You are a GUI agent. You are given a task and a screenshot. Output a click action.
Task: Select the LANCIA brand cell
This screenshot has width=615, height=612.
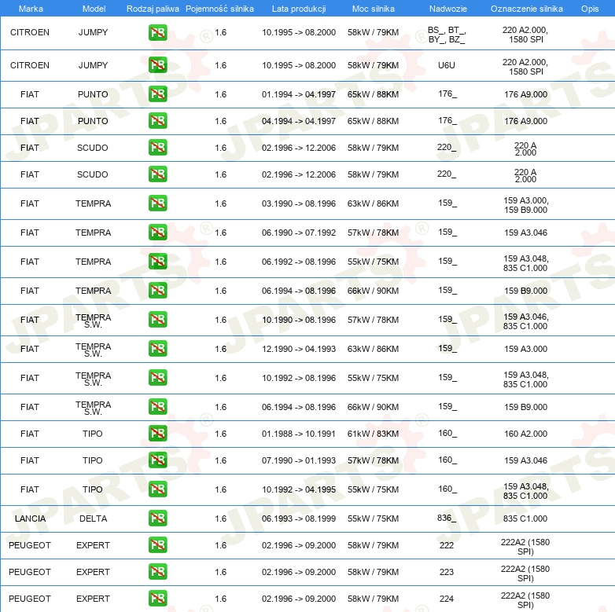click(x=30, y=519)
